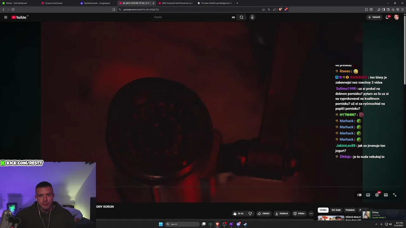Screen dimensions: 406x228
Task: Open Leo AI sparkle icon
Action: pyautogui.click(x=393, y=9)
